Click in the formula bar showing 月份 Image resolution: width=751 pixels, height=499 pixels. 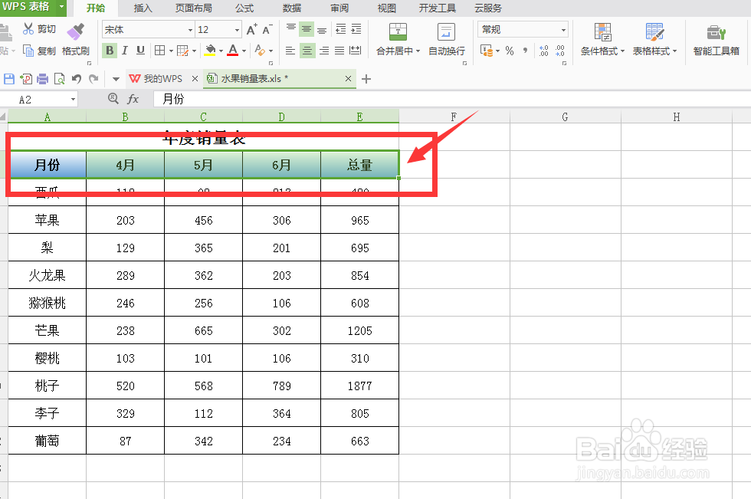pos(451,99)
